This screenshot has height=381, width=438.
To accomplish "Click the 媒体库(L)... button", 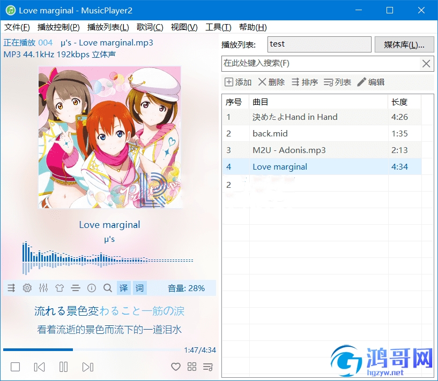I will (x=404, y=44).
